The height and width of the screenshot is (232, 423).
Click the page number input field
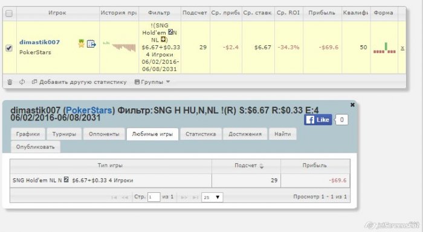[x=153, y=197]
